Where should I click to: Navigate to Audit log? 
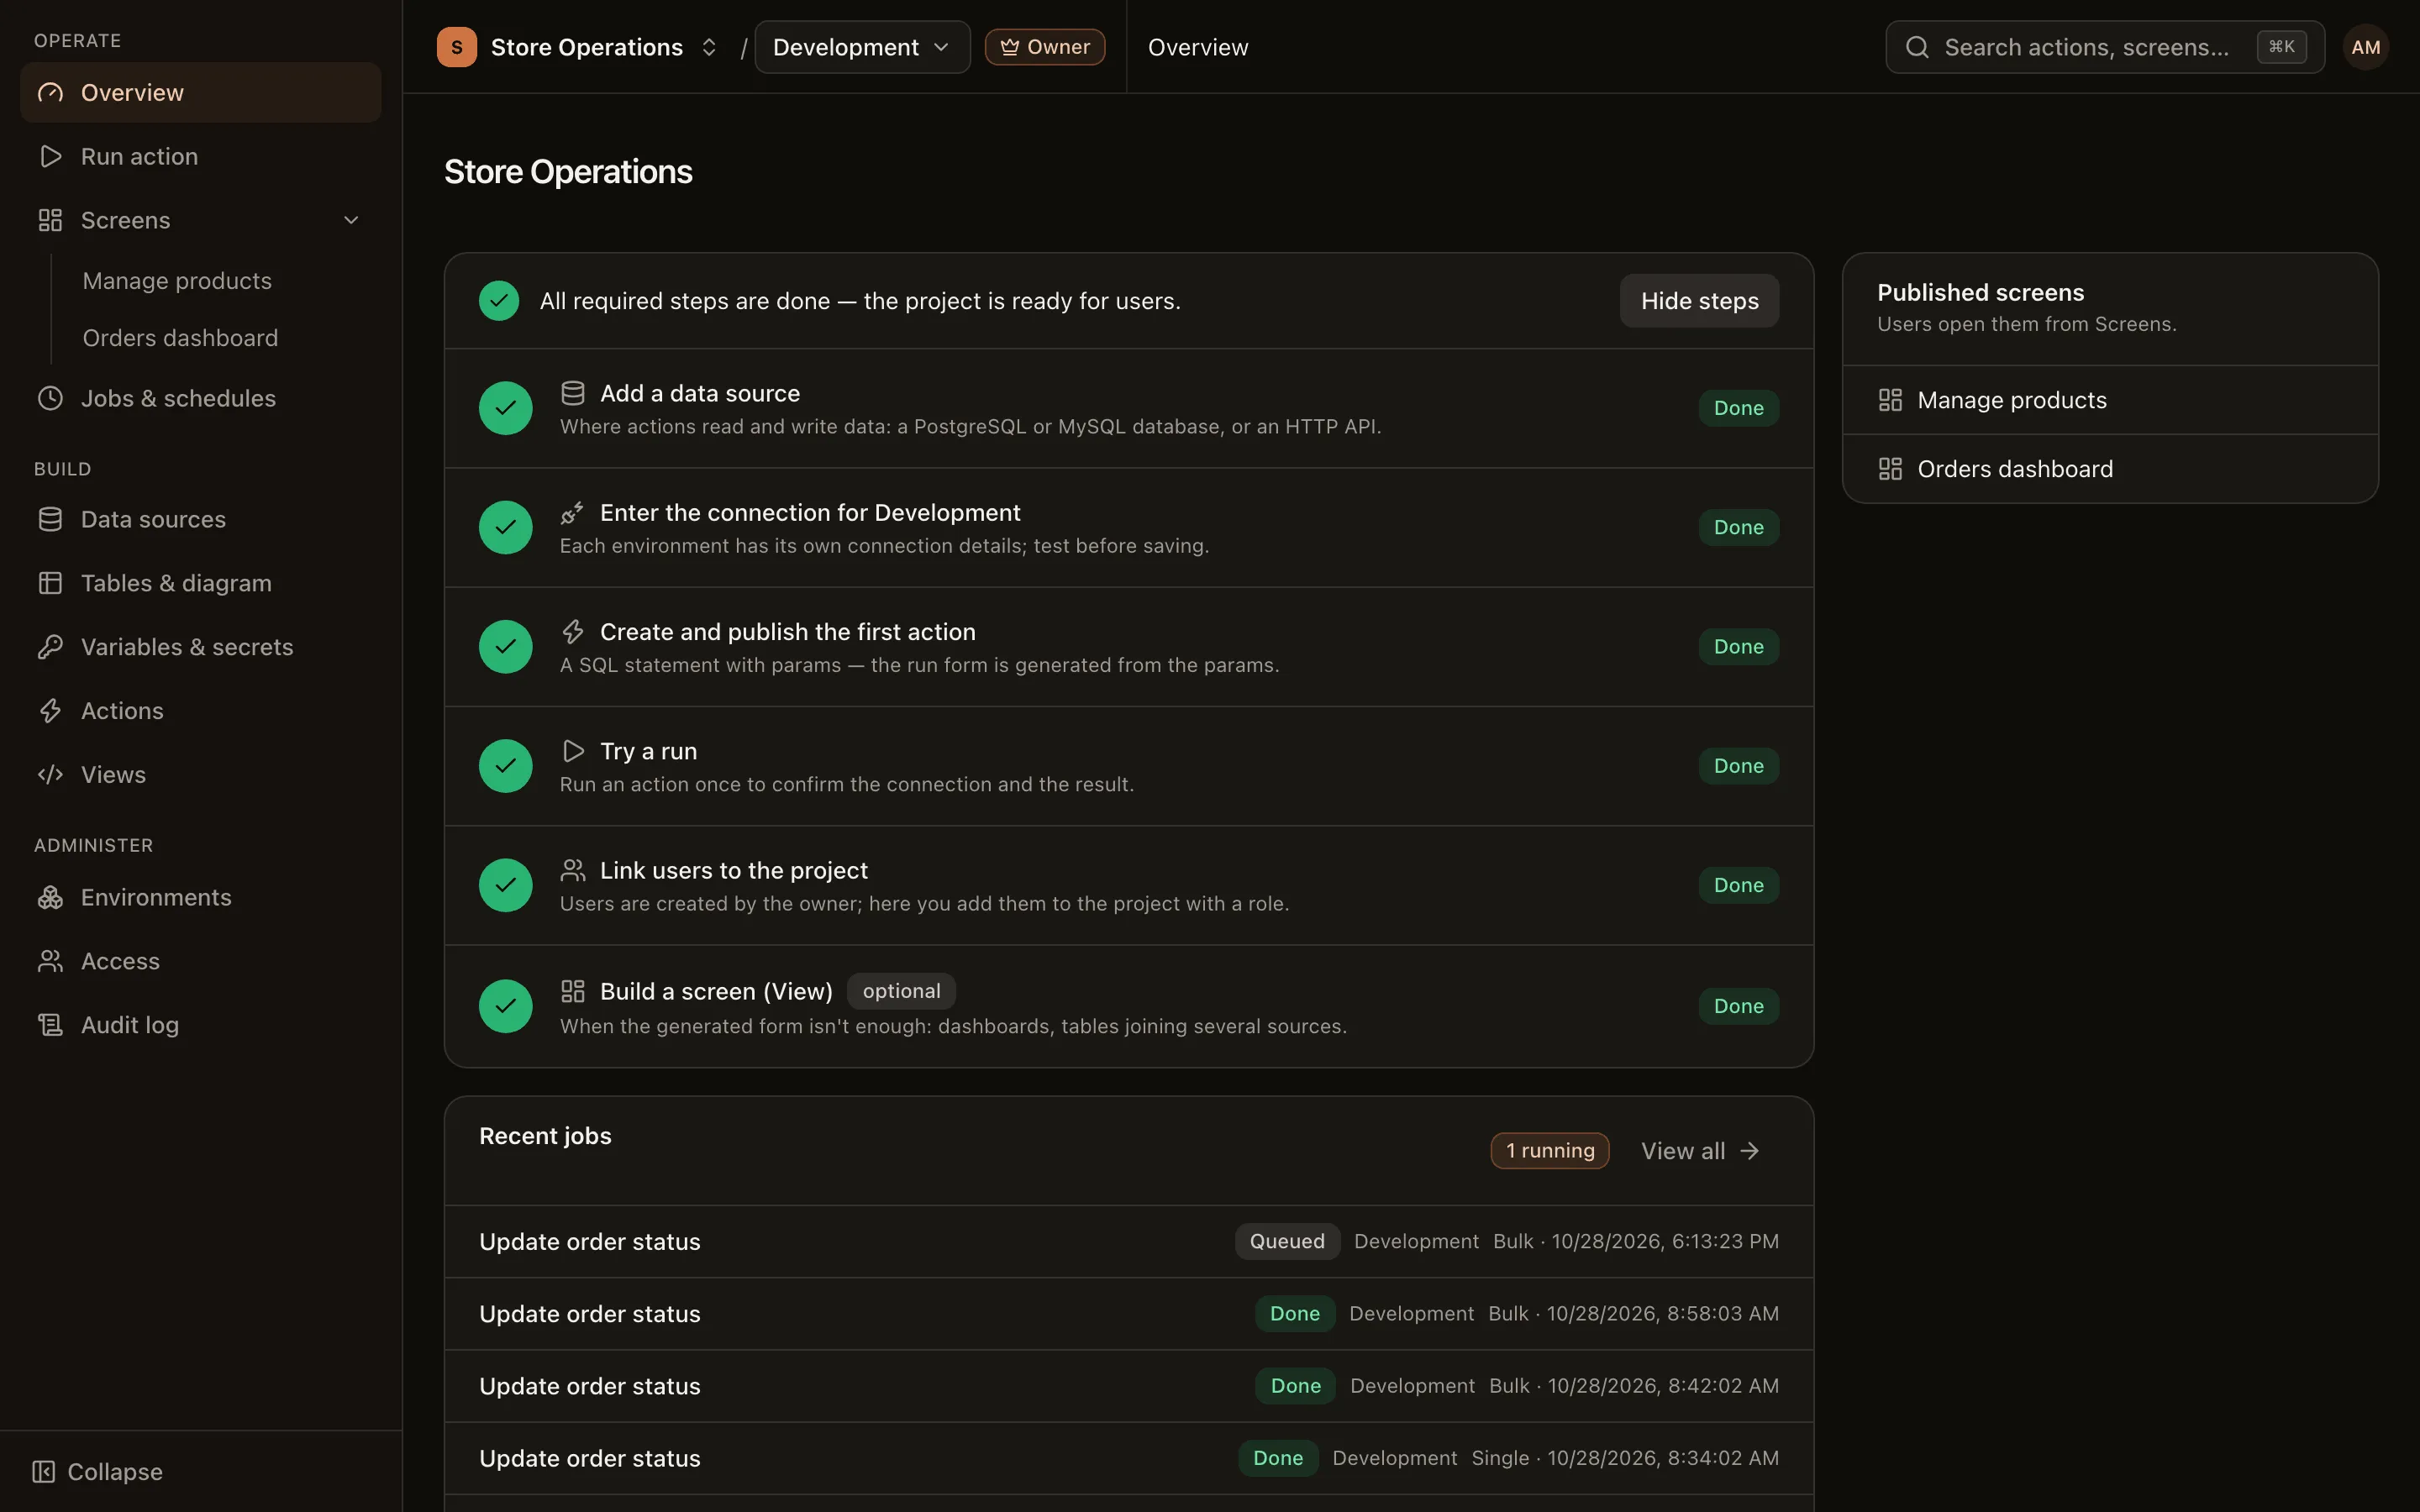click(x=200, y=1025)
